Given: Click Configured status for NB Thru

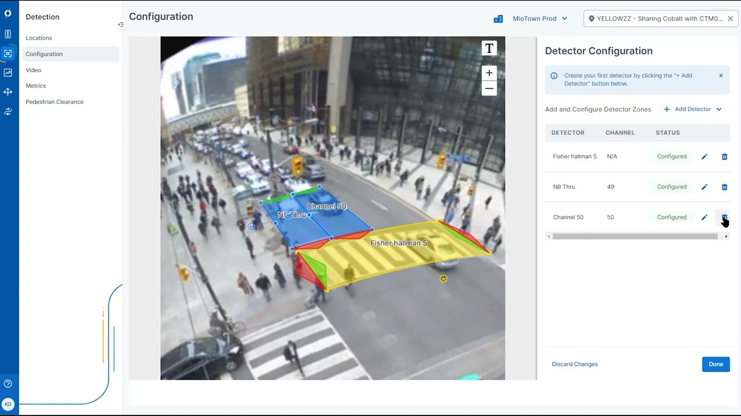Looking at the screenshot, I should coord(672,187).
